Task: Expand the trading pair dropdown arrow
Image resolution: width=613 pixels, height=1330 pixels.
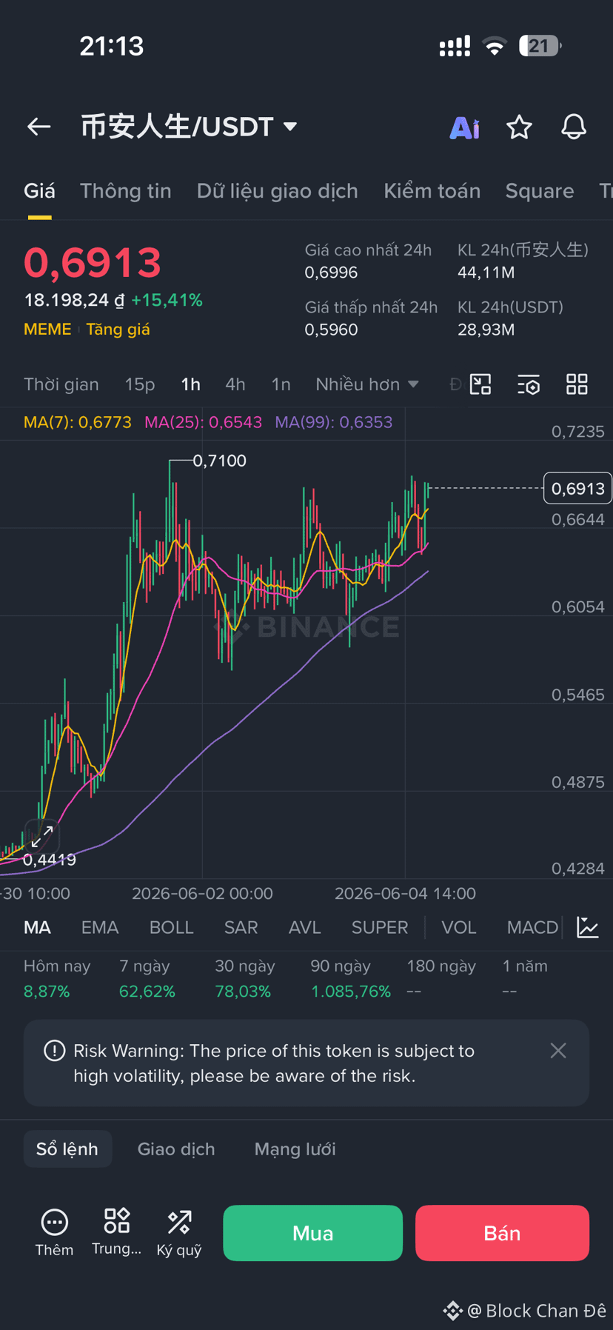Action: click(x=291, y=127)
